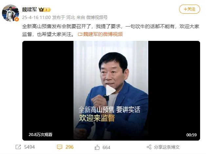Image resolution: width=206 pixels, height=154 pixels.
Task: Click the username 魏建军
Action: click(x=30, y=9)
